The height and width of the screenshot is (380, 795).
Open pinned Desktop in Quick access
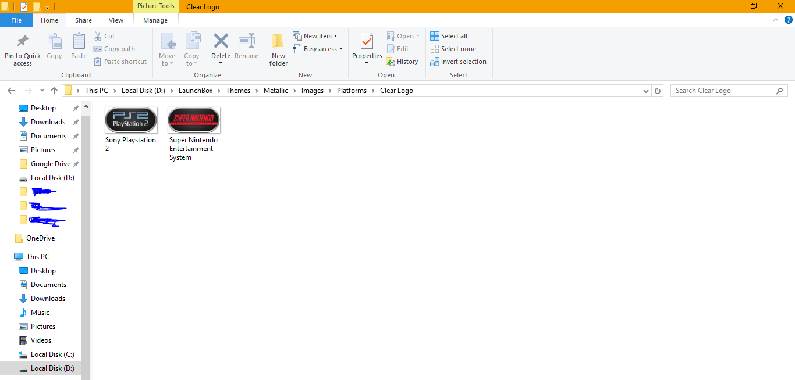pyautogui.click(x=43, y=108)
